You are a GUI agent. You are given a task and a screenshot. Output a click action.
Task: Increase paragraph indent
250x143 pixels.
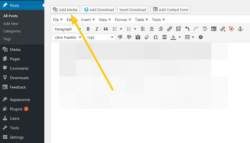point(129,37)
